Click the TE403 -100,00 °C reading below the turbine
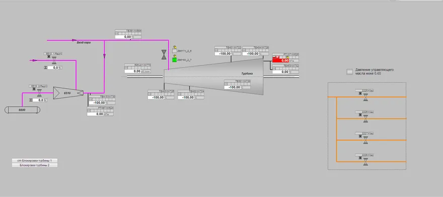 (x=156, y=97)
